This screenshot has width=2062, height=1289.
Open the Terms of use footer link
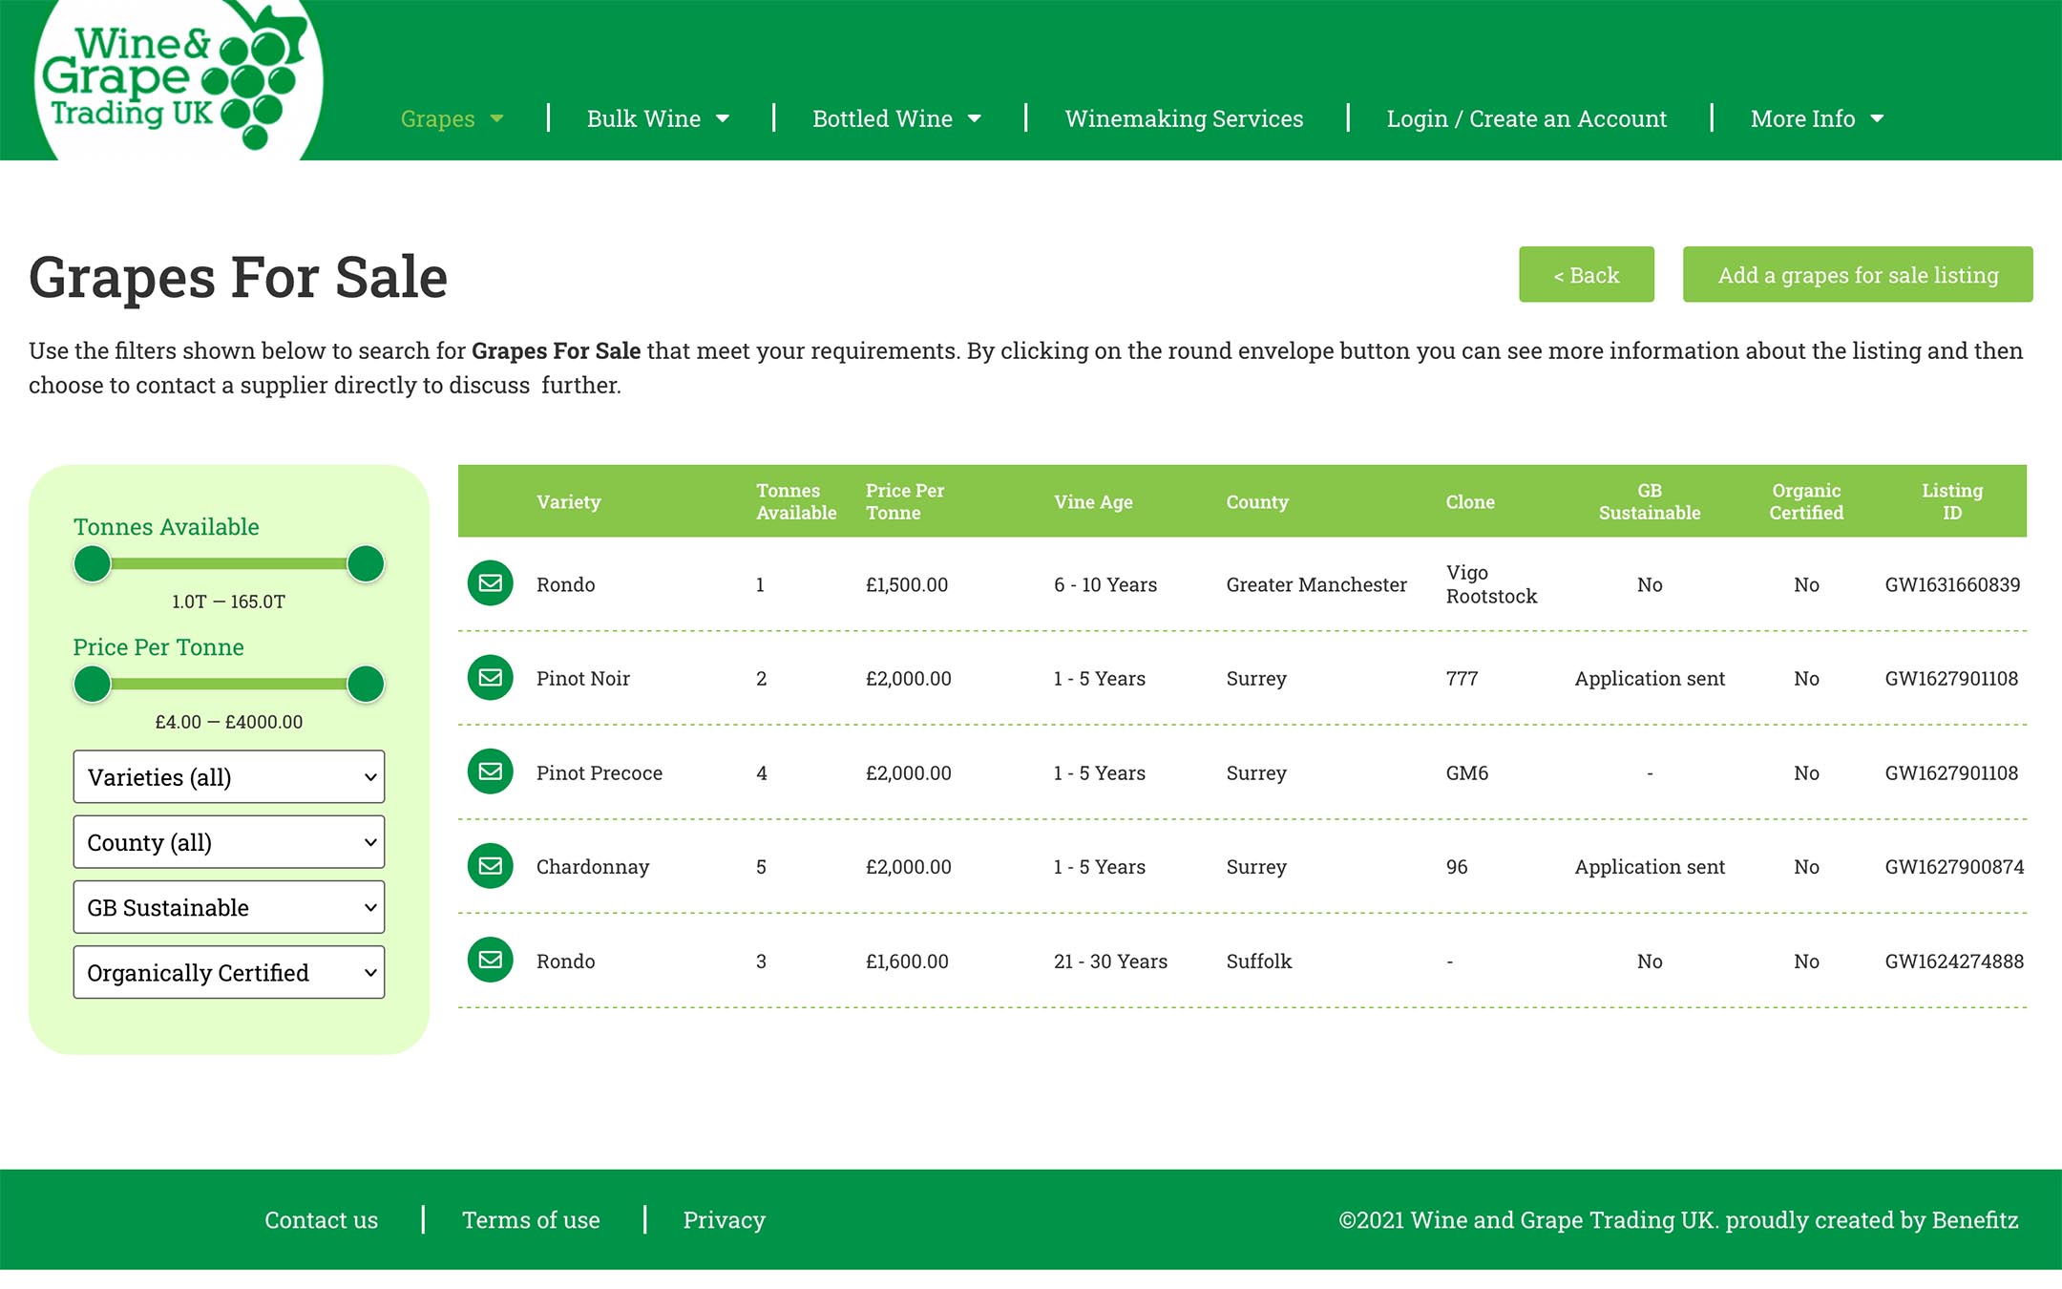point(531,1220)
